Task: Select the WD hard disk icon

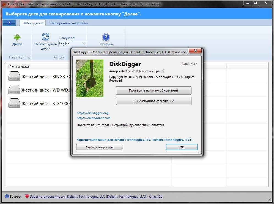Action: 14,90
